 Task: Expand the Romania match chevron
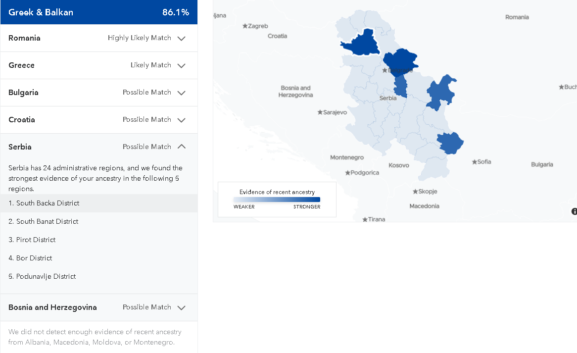(x=182, y=38)
